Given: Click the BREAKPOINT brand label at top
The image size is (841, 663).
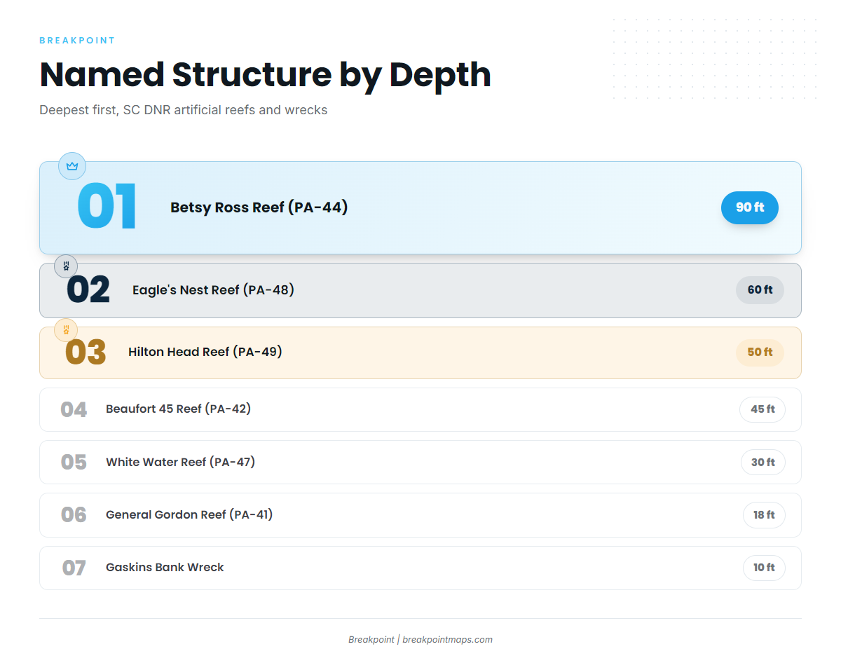Looking at the screenshot, I should pos(77,41).
